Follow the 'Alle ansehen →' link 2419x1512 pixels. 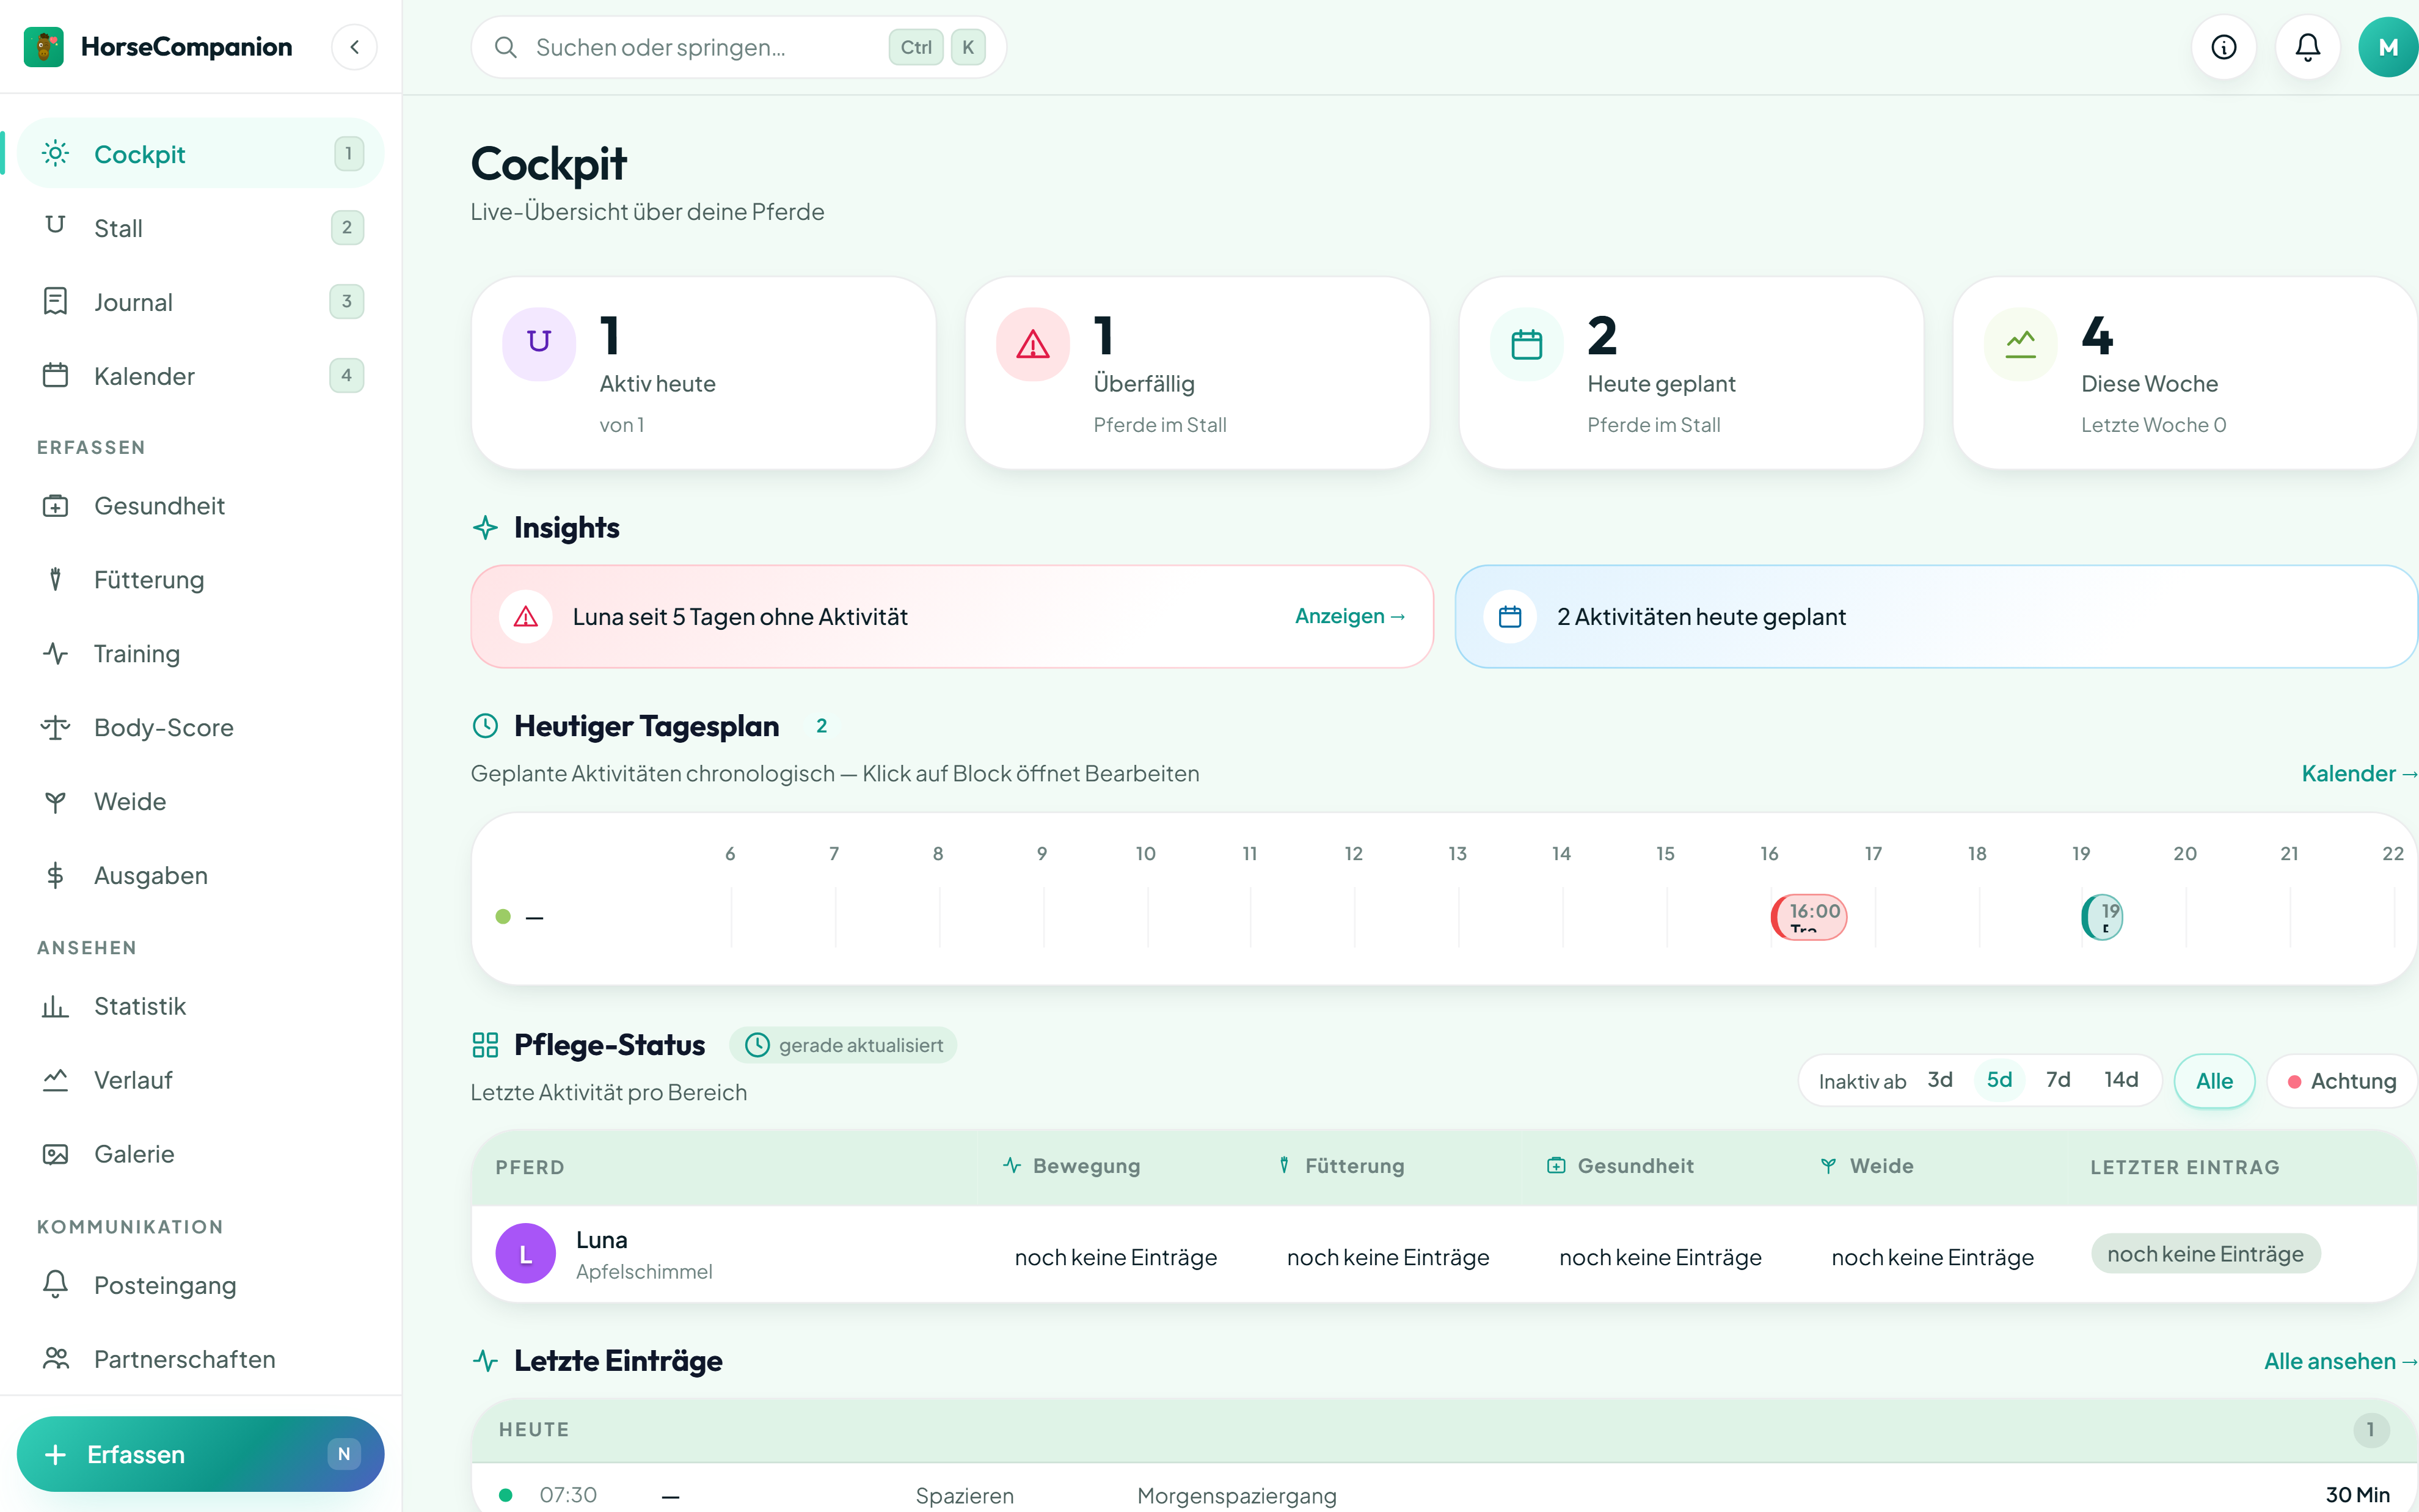pyautogui.click(x=2340, y=1362)
